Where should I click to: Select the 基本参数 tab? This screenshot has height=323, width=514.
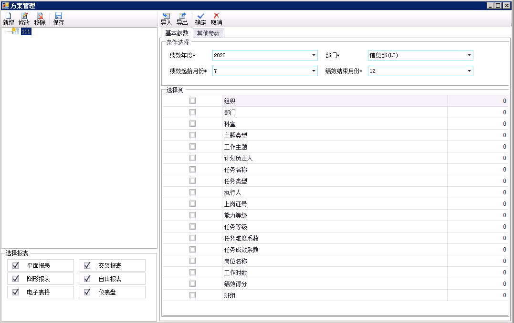coord(177,33)
